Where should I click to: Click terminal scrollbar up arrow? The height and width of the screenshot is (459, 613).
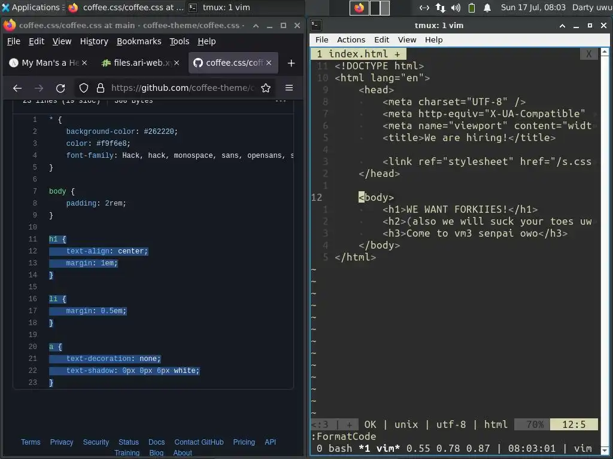tap(605, 51)
